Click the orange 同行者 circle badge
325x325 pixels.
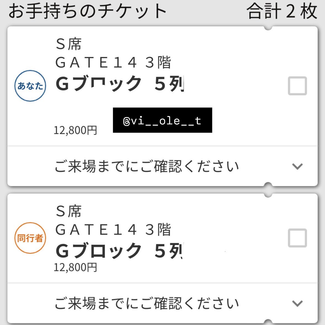[x=30, y=238]
